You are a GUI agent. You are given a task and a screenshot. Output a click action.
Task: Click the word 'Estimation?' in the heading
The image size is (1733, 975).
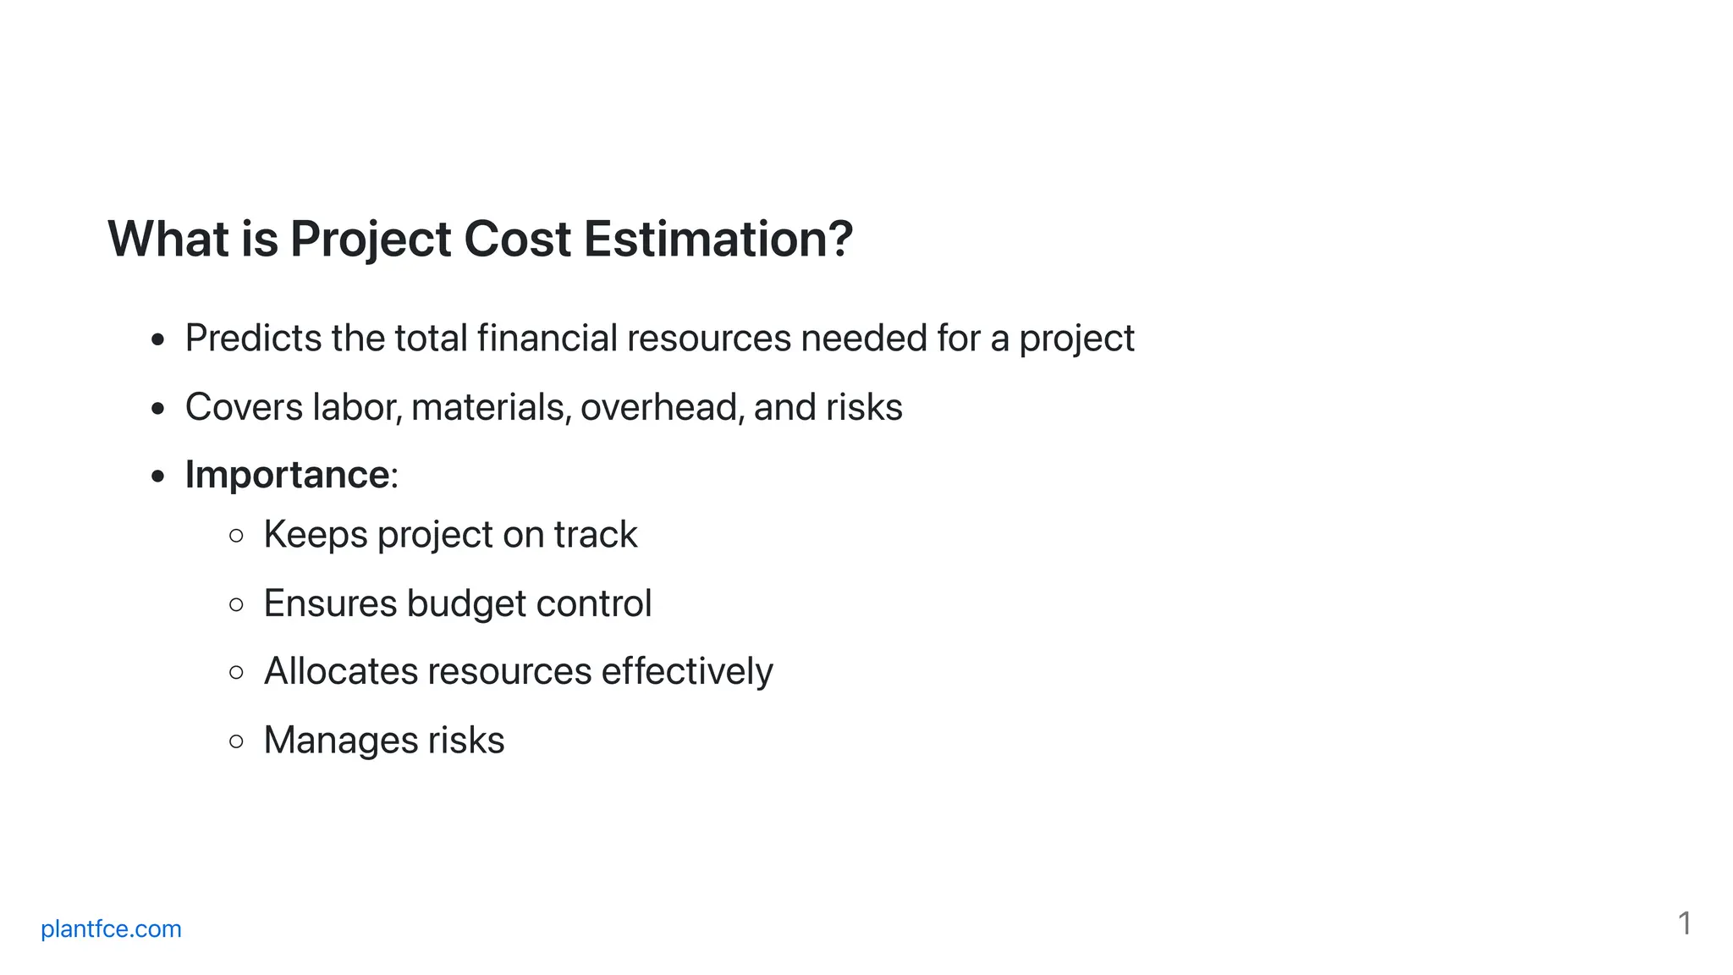pyautogui.click(x=718, y=240)
